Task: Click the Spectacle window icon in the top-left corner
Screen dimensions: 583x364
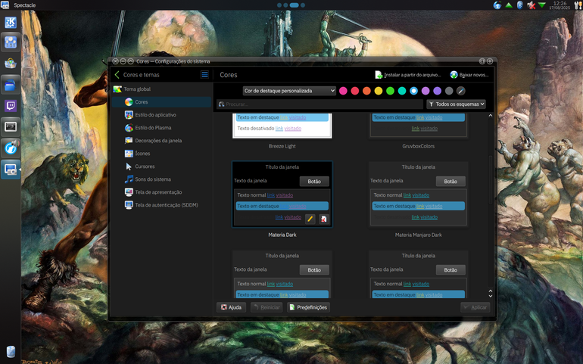Action: point(5,5)
